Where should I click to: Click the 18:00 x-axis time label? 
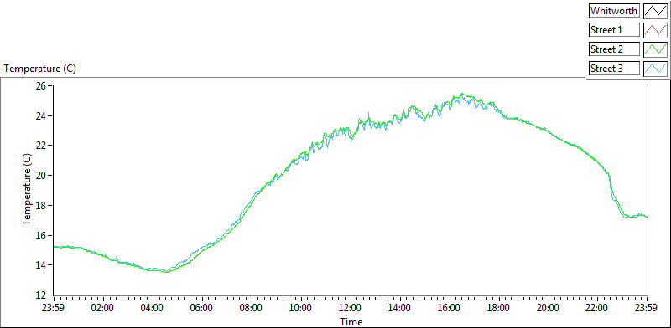(499, 309)
